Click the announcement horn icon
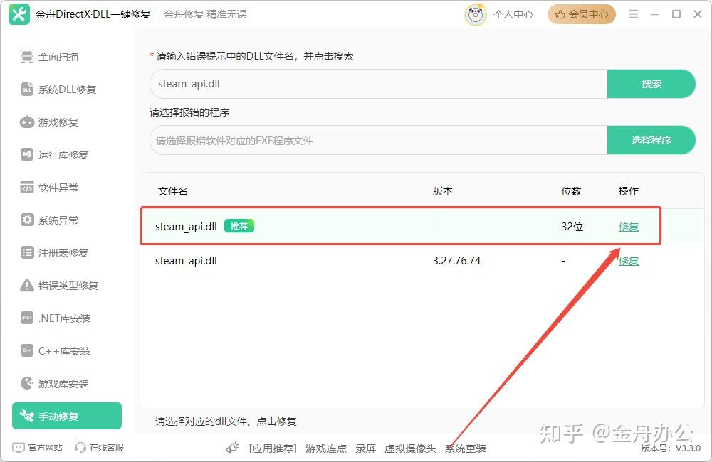712x462 pixels. point(233,448)
